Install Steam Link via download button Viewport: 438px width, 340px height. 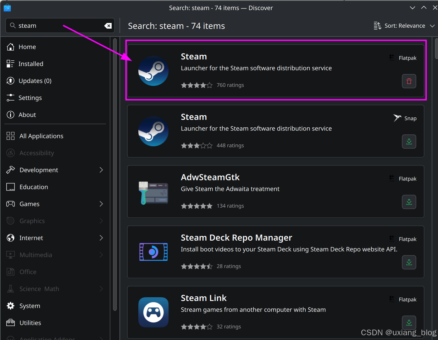click(409, 323)
